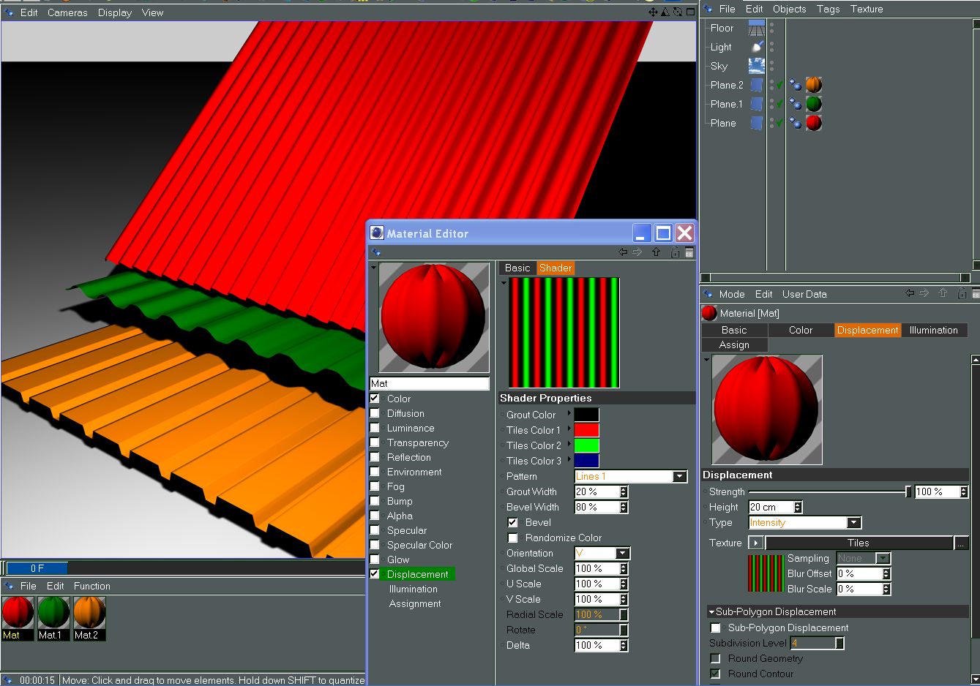Screen dimensions: 980x686
Task: Click the Tiles texture button
Action: click(859, 543)
